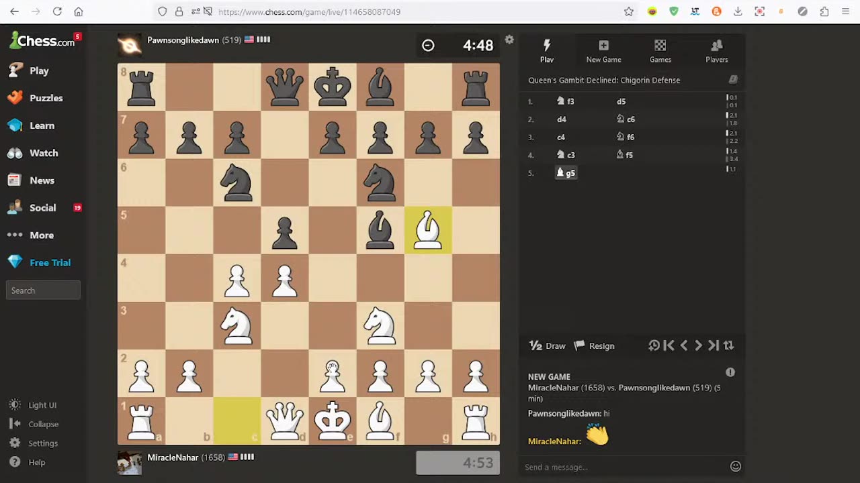This screenshot has width=860, height=483.
Task: Open MiracleNahar's profile name
Action: 173,458
